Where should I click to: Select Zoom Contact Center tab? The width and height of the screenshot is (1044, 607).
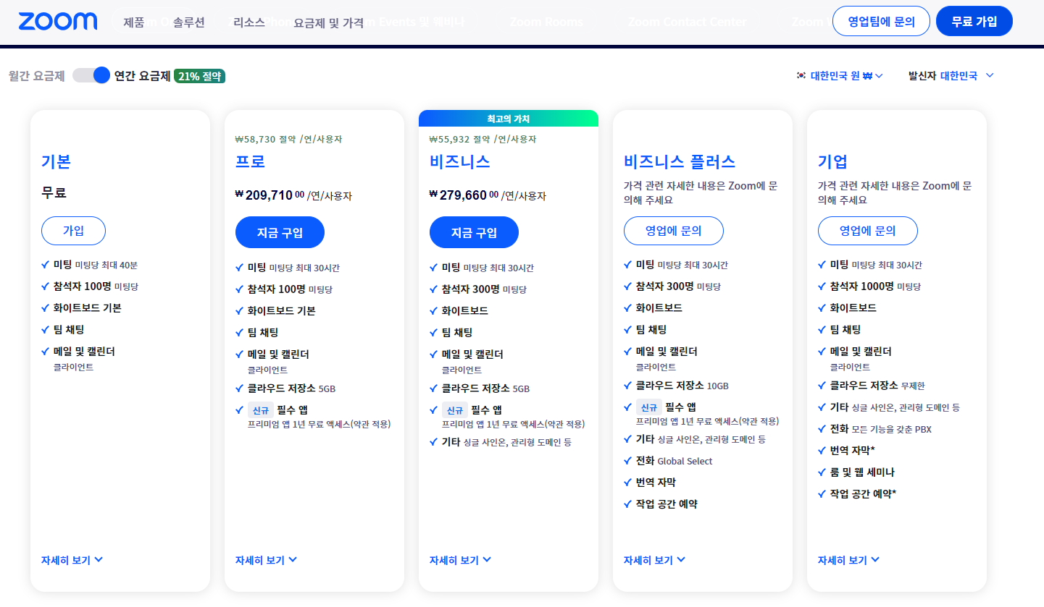click(687, 22)
